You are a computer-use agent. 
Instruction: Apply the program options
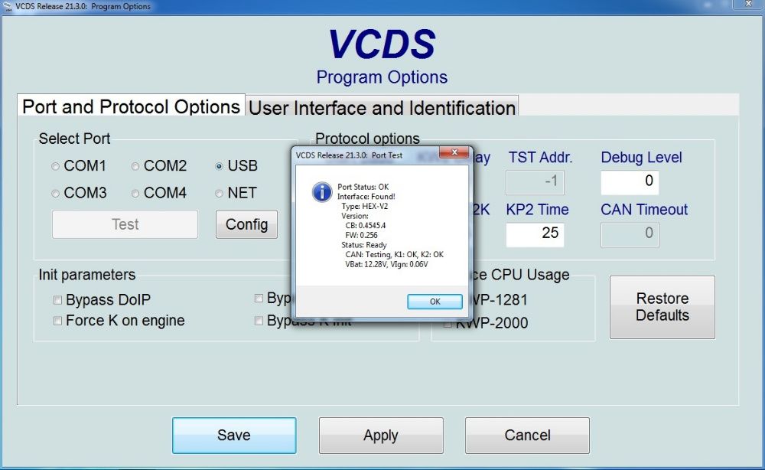pos(381,436)
